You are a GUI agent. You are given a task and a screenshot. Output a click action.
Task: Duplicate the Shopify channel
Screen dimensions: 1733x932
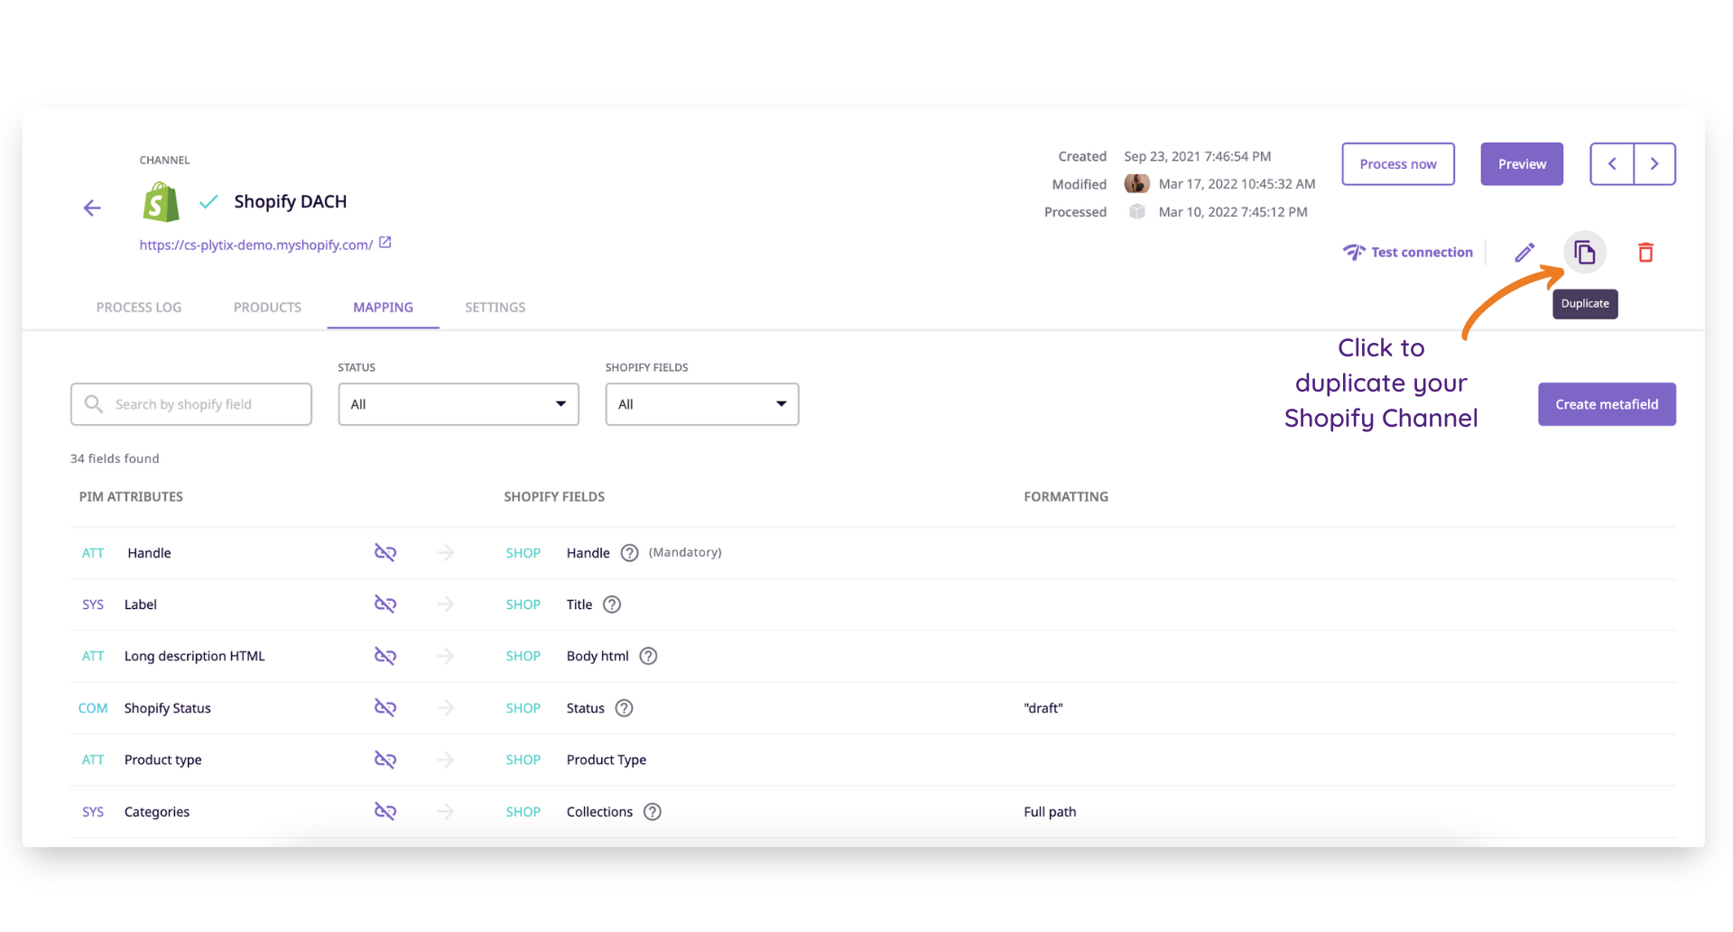[1585, 253]
